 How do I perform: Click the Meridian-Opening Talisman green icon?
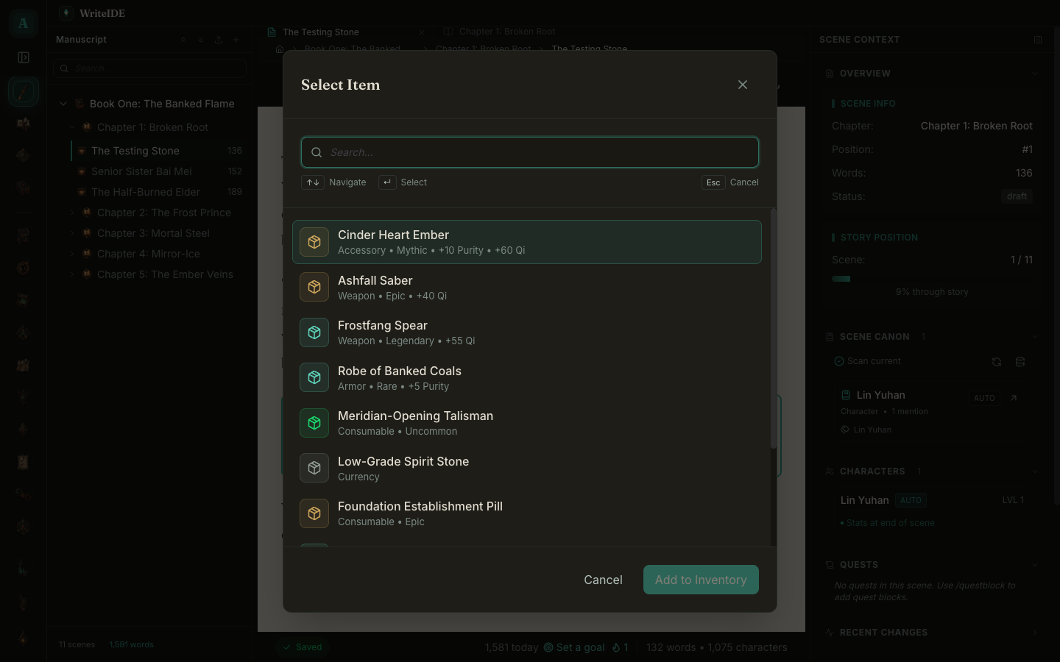[x=314, y=423]
